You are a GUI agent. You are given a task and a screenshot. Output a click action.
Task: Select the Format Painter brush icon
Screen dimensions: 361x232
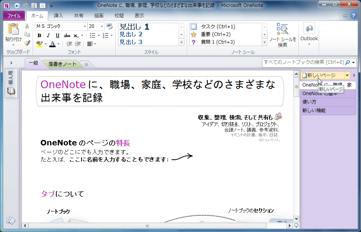coord(27,43)
